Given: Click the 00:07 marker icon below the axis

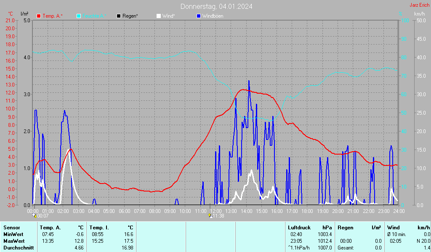Looking at the screenshot, I should (35, 215).
